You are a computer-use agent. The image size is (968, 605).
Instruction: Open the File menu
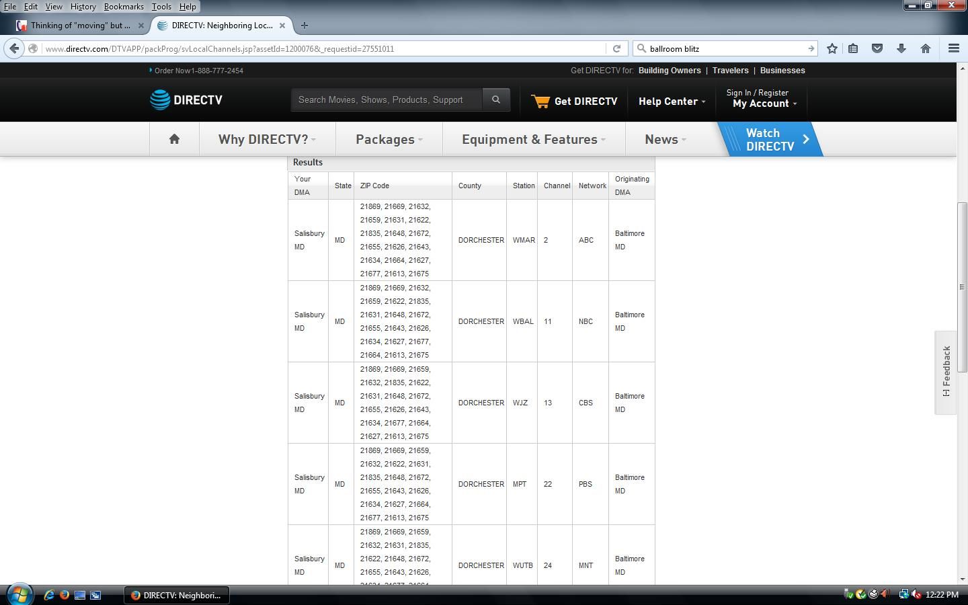10,6
